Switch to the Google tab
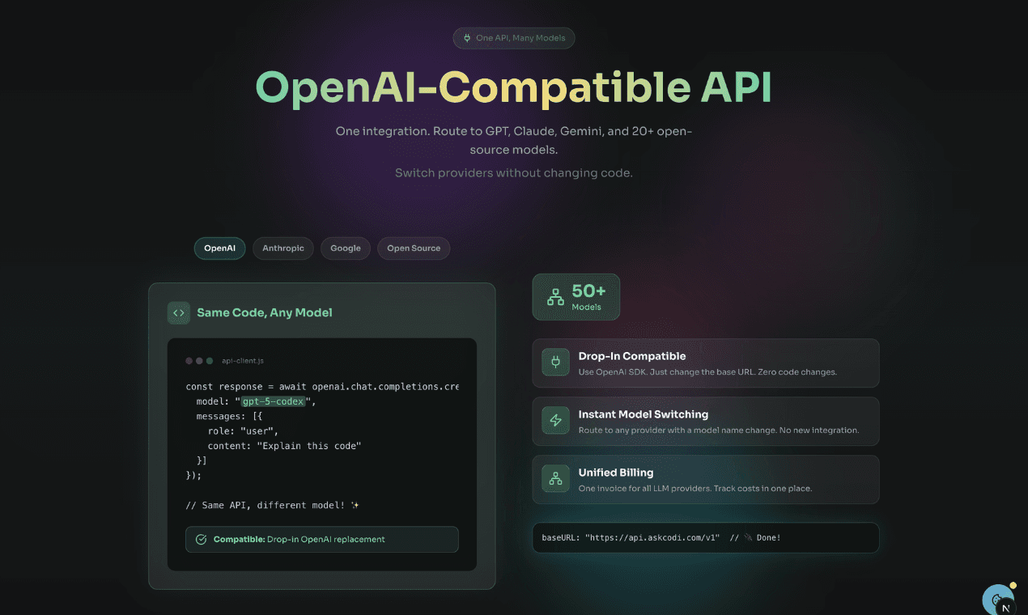The image size is (1028, 615). click(x=346, y=248)
